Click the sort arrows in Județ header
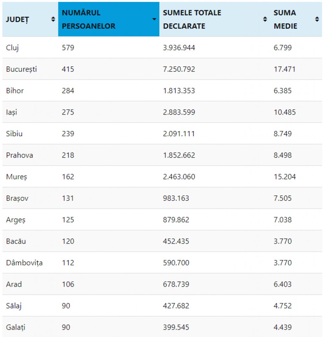 click(53, 19)
